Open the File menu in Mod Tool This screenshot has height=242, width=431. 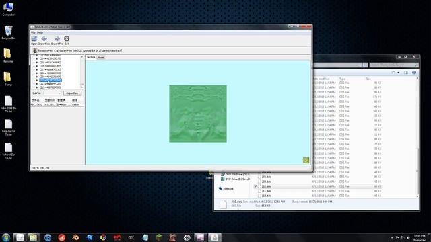33,33
